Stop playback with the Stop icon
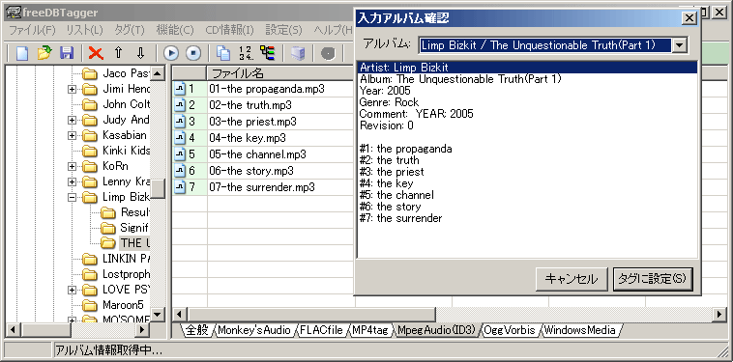The width and height of the screenshot is (733, 362). (x=193, y=53)
